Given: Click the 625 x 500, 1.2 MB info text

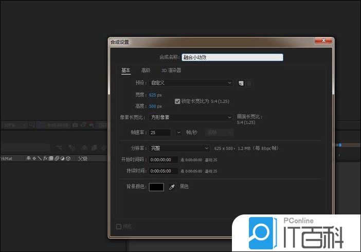Looking at the screenshot, I should (246, 148).
